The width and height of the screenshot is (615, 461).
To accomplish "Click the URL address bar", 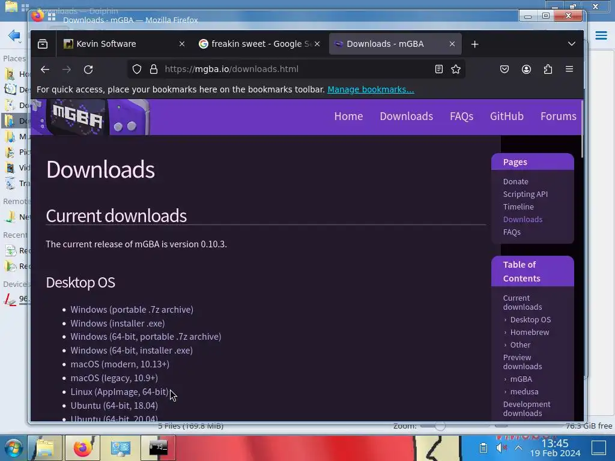I will click(x=296, y=70).
